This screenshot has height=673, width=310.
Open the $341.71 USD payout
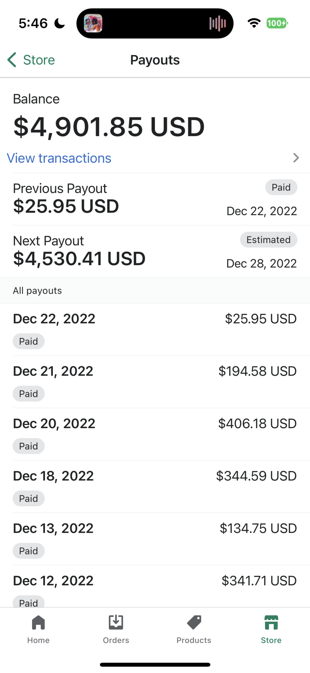pyautogui.click(x=155, y=587)
